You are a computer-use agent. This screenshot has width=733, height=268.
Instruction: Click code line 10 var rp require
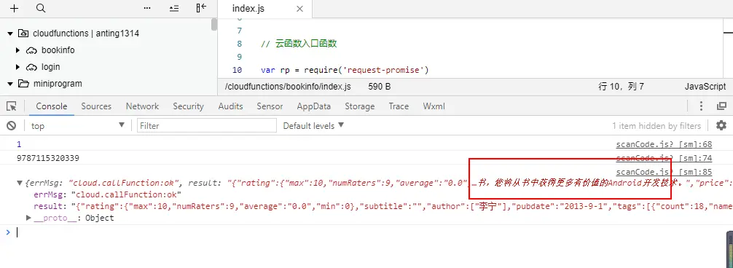click(345, 71)
